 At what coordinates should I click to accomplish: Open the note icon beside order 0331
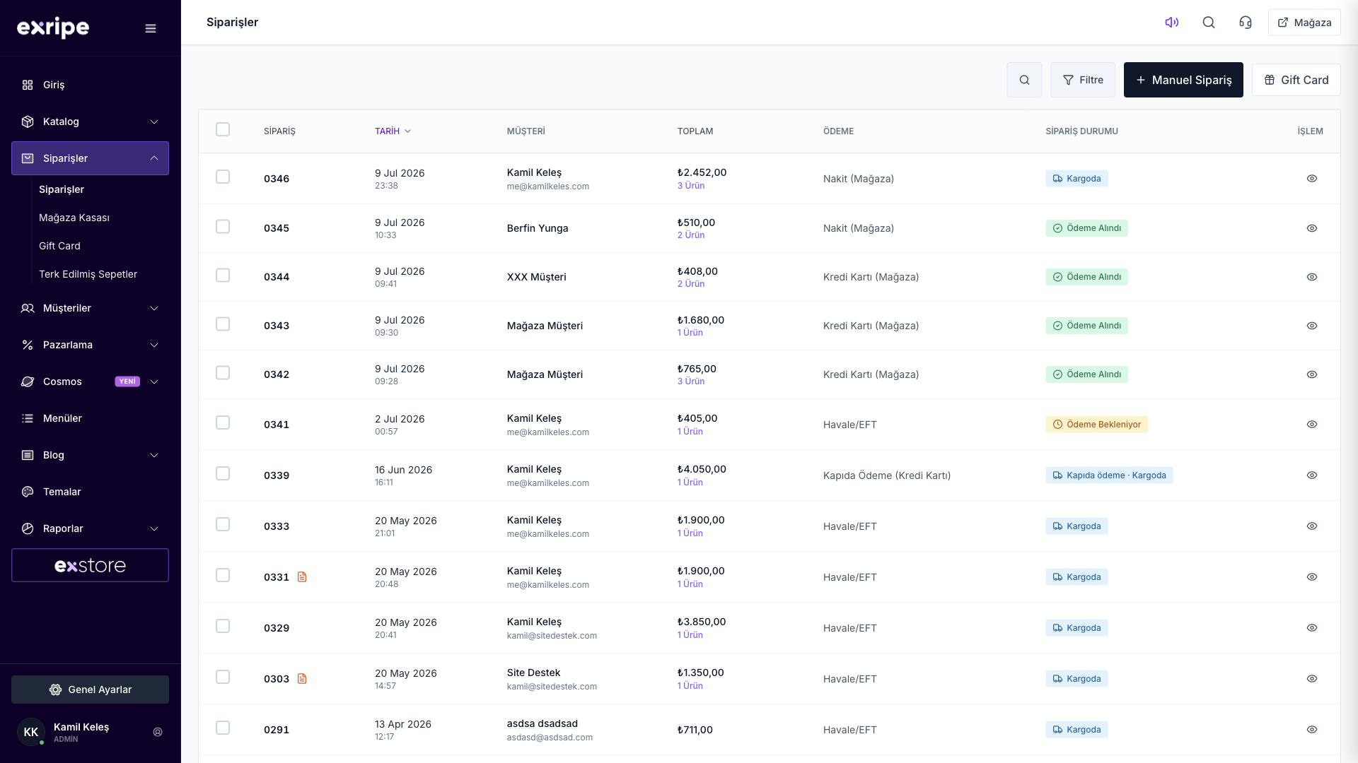point(302,577)
